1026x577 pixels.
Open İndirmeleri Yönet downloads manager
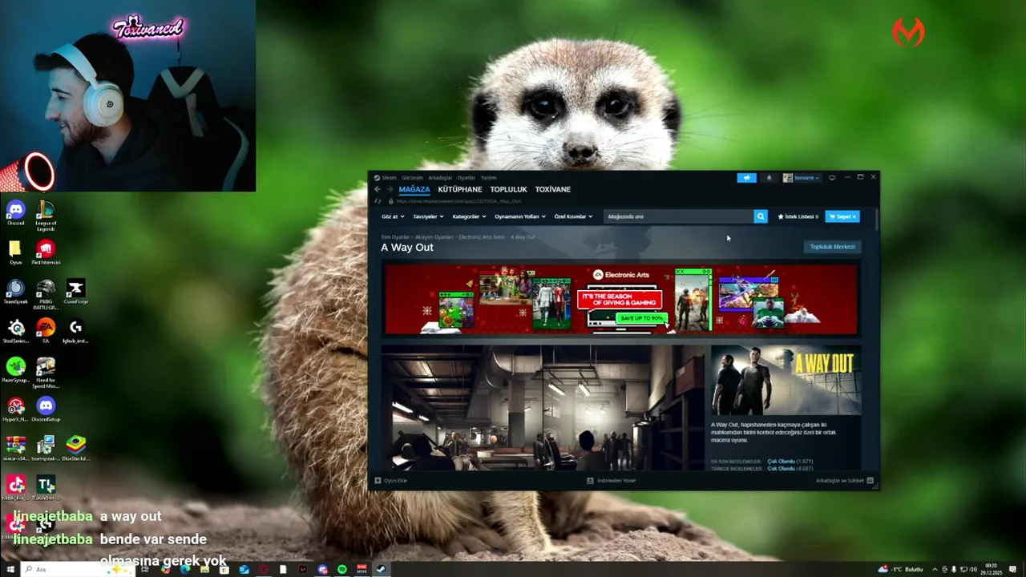click(612, 480)
